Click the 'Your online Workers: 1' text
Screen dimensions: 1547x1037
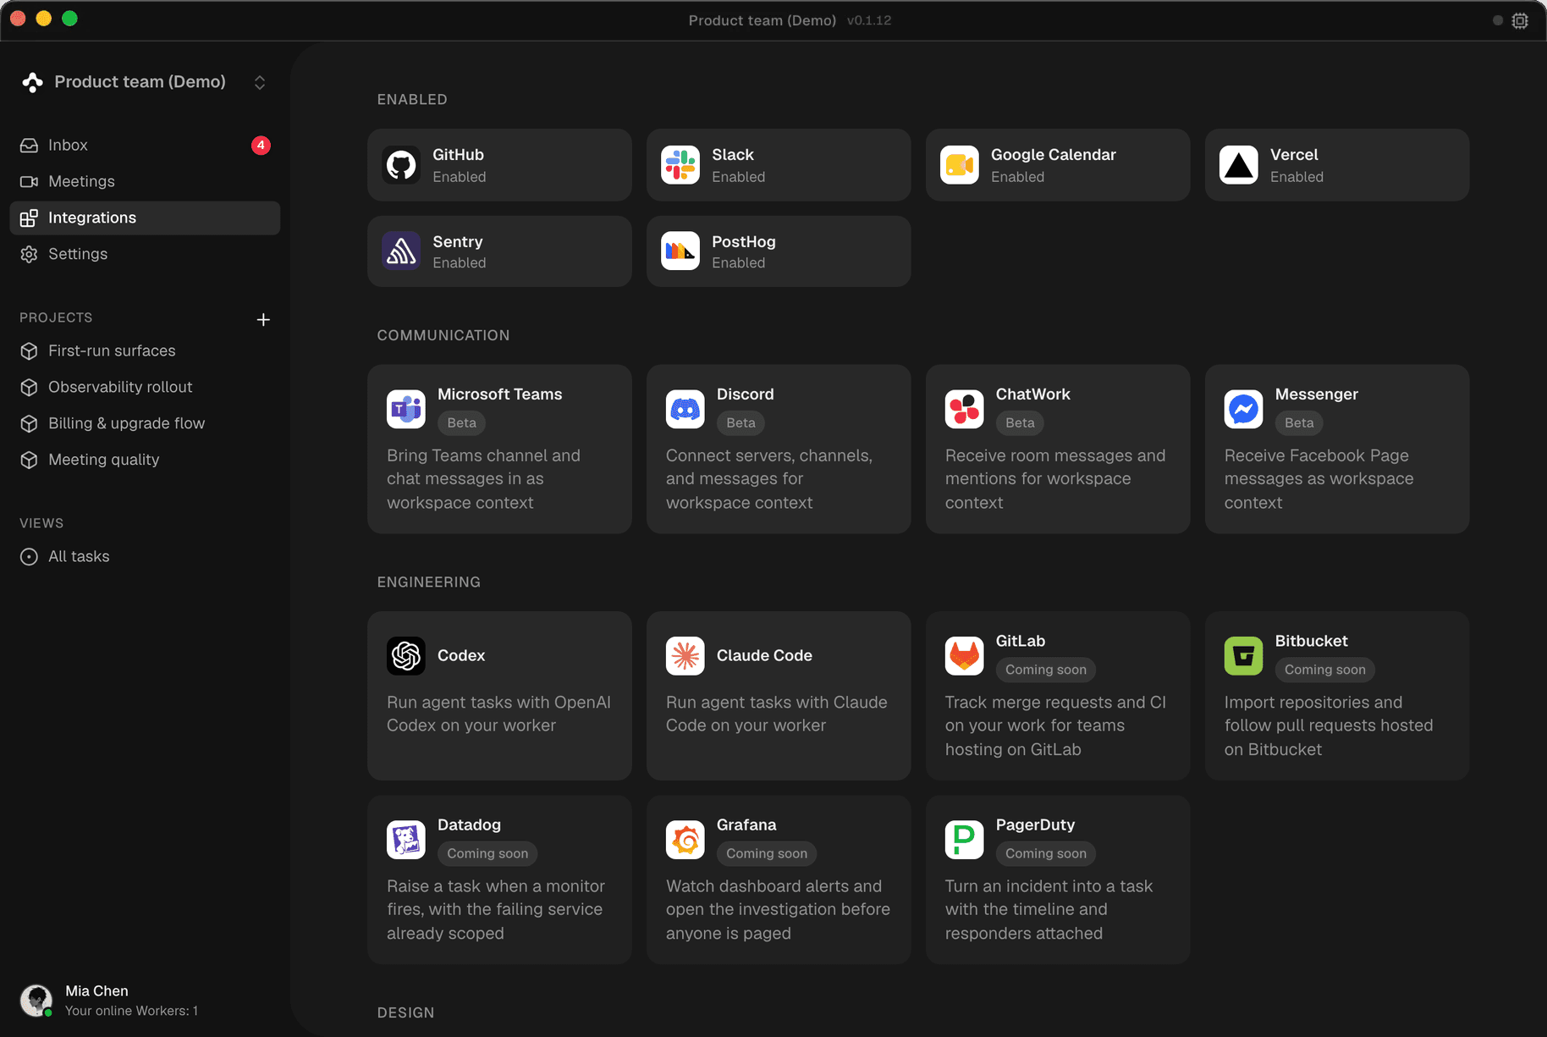click(x=131, y=1011)
